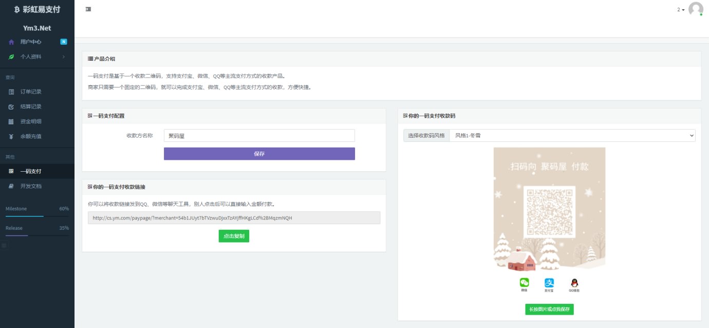Focus the 收款方名称 input field

click(259, 136)
